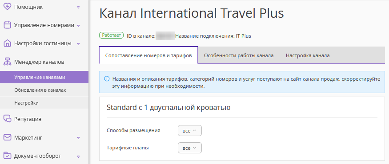389x164 pixels.
Task: Expand the Настройки гостиницы arrow
Action: coord(78,44)
